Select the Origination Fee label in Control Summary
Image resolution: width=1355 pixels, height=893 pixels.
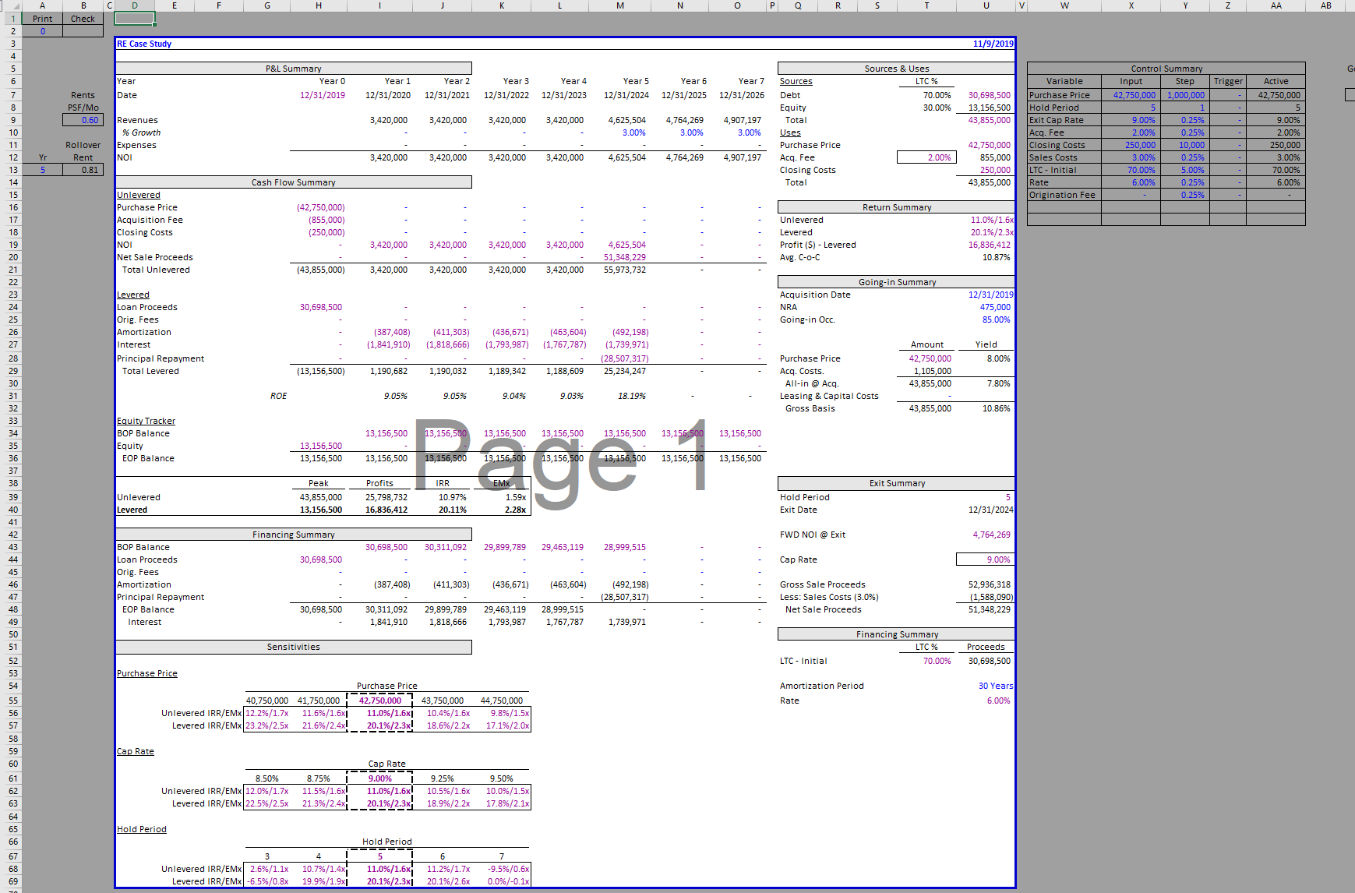(x=1062, y=195)
